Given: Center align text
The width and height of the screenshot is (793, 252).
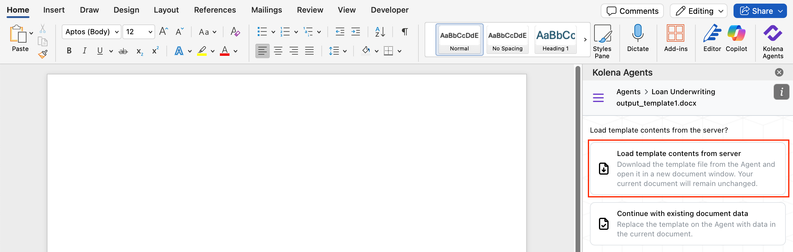Looking at the screenshot, I should [x=278, y=51].
